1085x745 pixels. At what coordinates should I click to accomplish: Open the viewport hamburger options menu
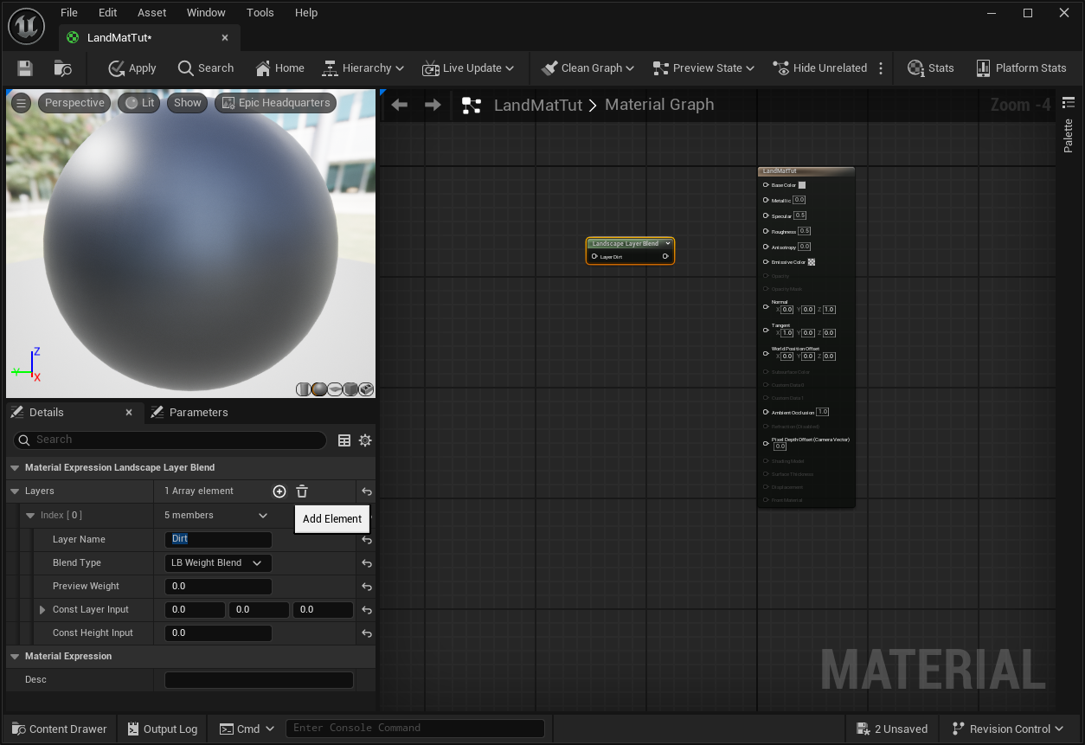pyautogui.click(x=22, y=103)
